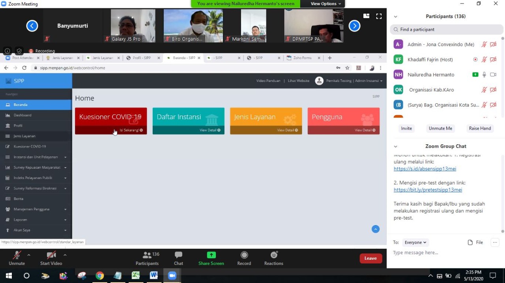Viewport: 505px width, 283px height.
Task: Open Excel from the Windows taskbar
Action: point(136,276)
